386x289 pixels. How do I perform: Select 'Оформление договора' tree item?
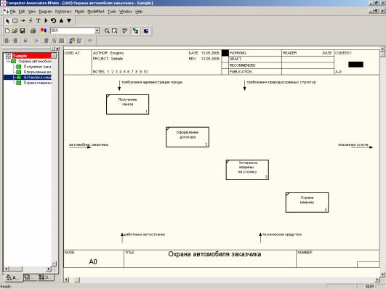tap(37, 72)
